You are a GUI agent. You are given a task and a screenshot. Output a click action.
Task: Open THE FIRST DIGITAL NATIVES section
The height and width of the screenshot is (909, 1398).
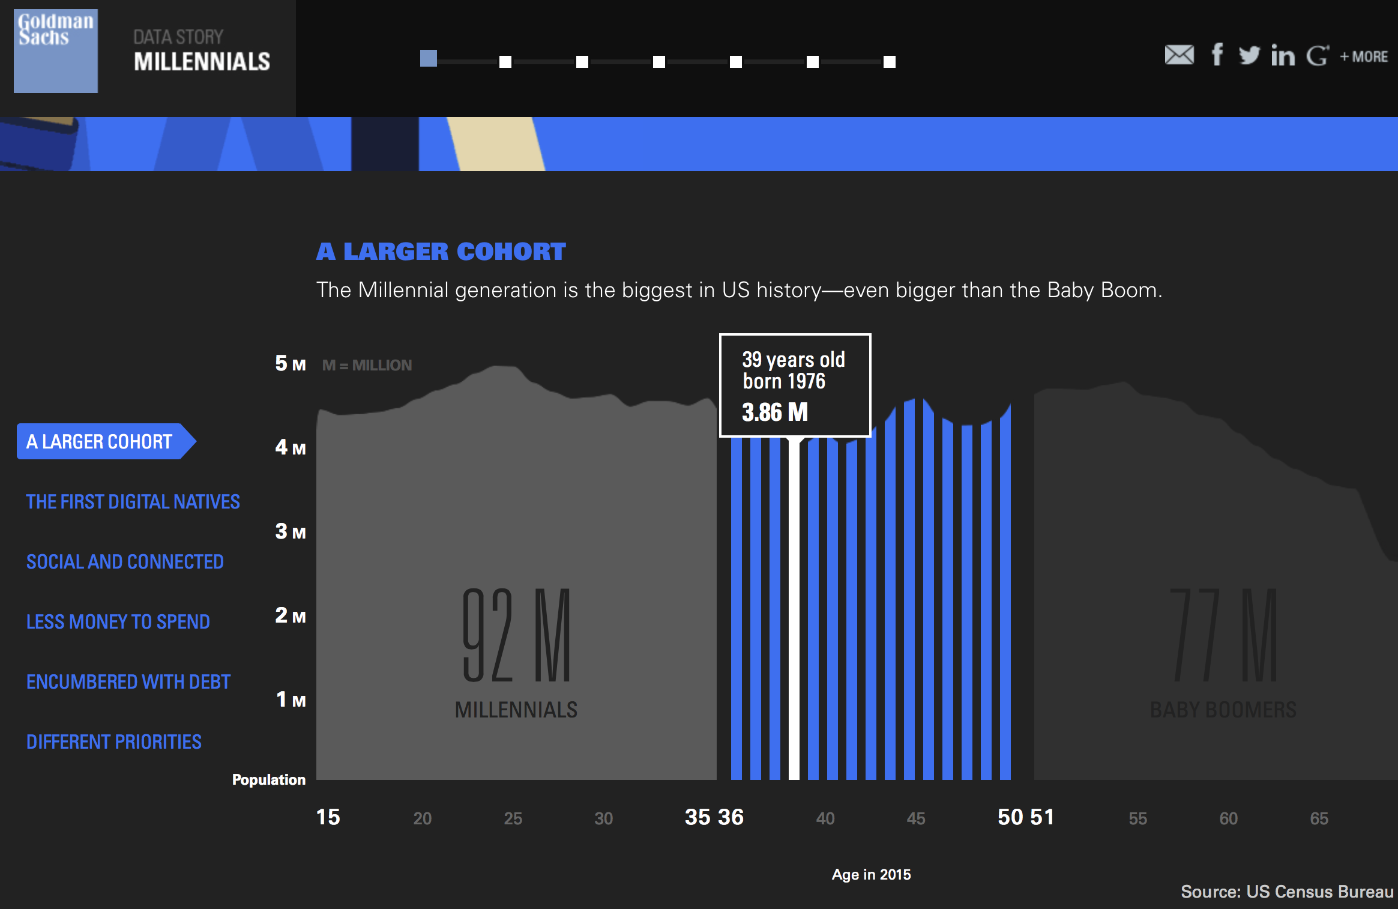[x=133, y=501]
